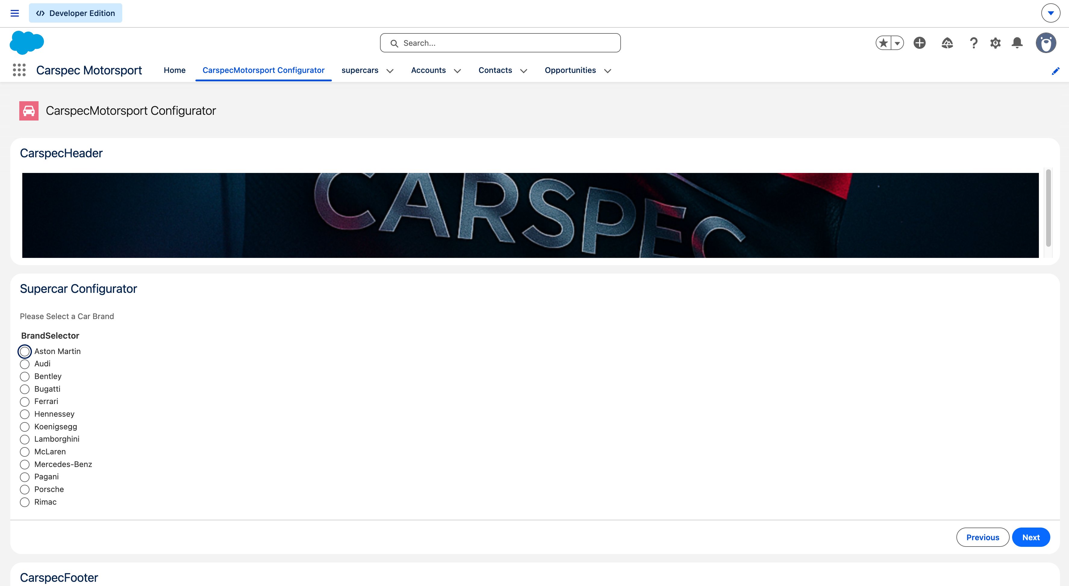Image resolution: width=1069 pixels, height=586 pixels.
Task: Pick the Hennessey radio button
Action: 25,414
